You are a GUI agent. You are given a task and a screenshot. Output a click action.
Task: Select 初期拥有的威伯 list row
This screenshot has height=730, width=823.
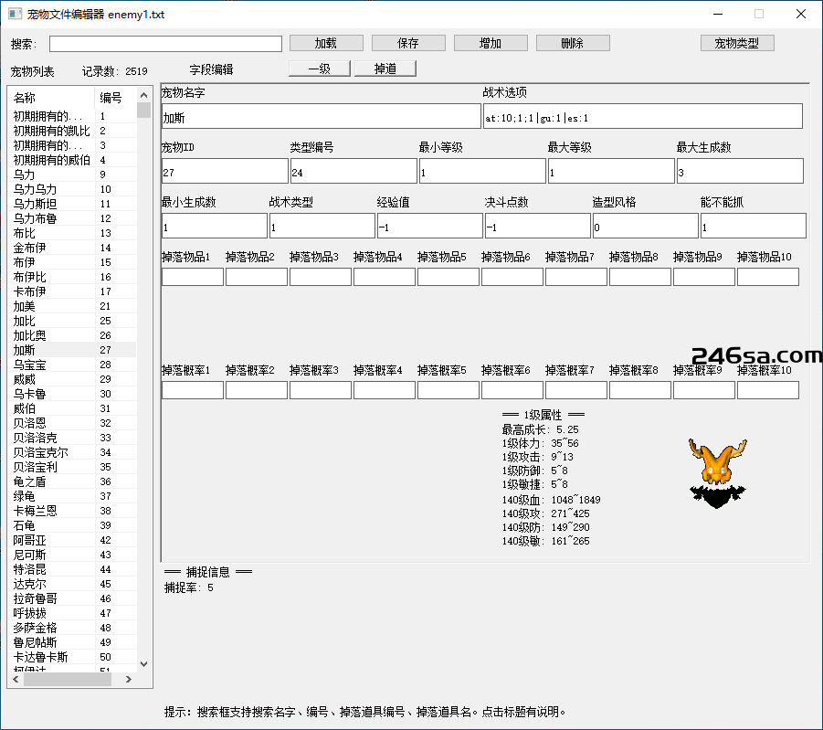[x=72, y=160]
